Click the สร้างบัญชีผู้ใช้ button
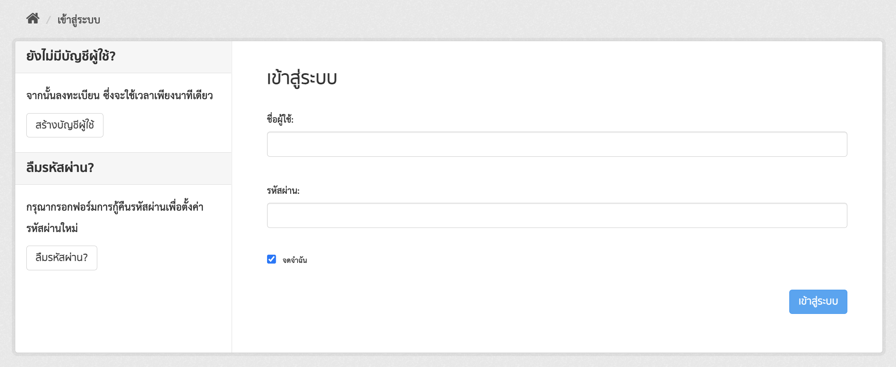Viewport: 896px width, 367px height. [x=65, y=125]
